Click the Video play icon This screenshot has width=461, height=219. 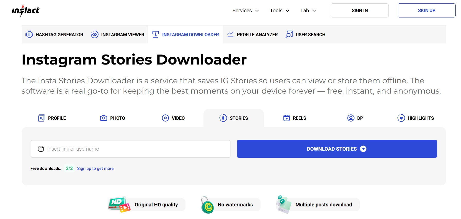(165, 118)
